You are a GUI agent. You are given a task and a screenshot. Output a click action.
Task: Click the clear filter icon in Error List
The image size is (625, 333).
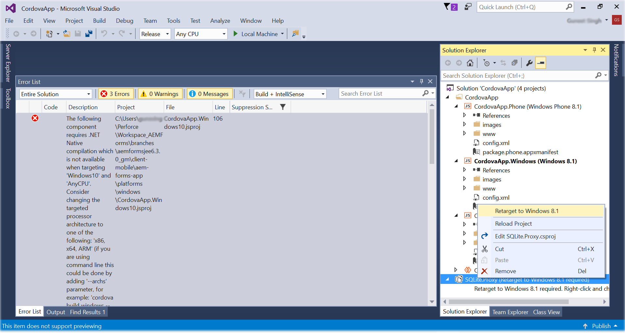[243, 94]
